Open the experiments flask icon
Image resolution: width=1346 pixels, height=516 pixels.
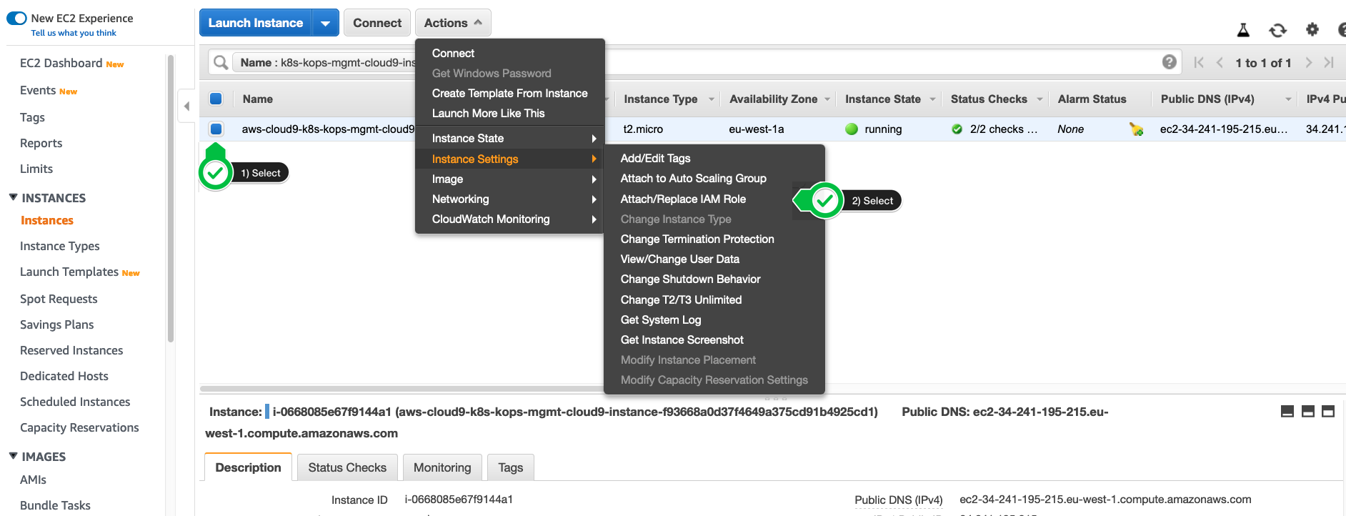pos(1243,29)
